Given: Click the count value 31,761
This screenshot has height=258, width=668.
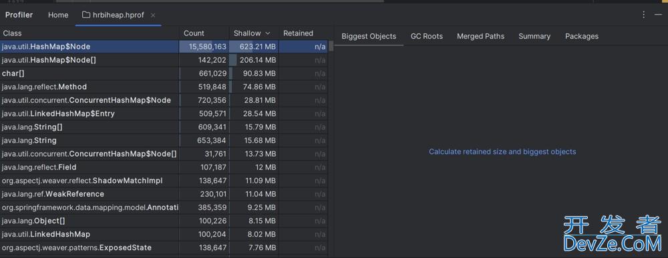Looking at the screenshot, I should tap(215, 154).
